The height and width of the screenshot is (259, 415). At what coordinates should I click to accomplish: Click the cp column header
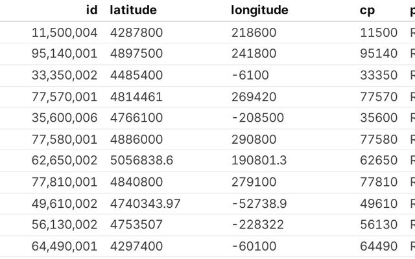pyautogui.click(x=367, y=10)
